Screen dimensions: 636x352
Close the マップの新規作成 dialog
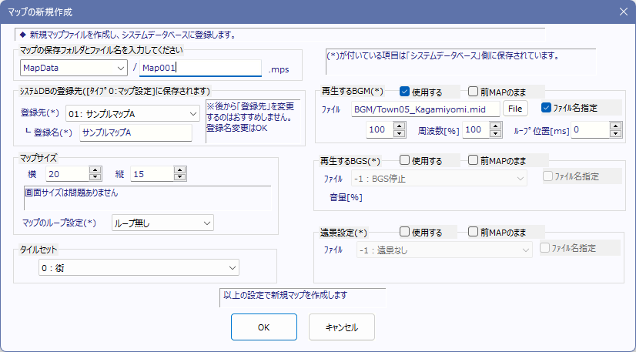pyautogui.click(x=623, y=11)
